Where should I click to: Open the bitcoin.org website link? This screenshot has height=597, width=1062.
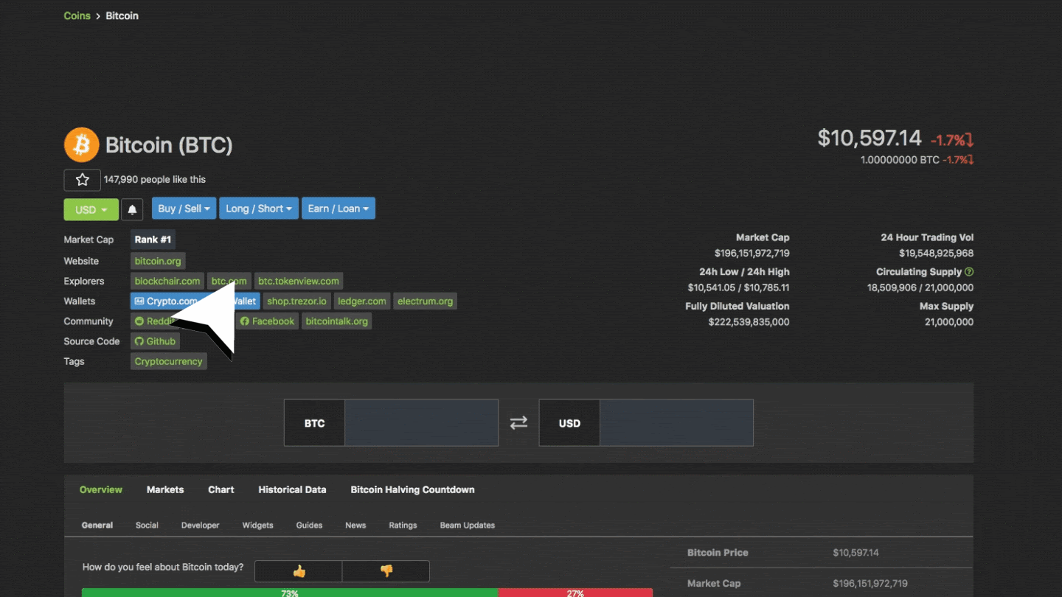click(158, 261)
